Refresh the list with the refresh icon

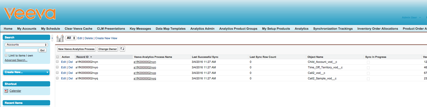122,49
